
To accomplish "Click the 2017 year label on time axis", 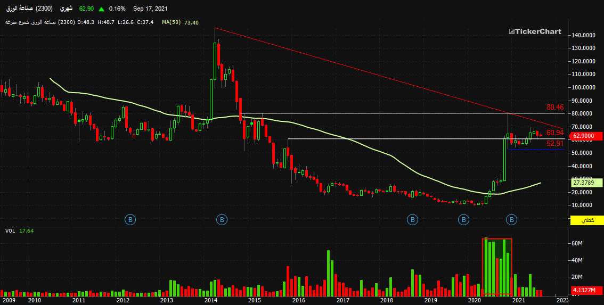I will click(343, 300).
